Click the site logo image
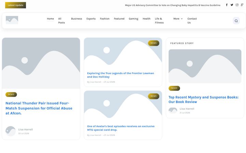Image resolution: width=246 pixels, height=153 pixels. [x=12, y=20]
